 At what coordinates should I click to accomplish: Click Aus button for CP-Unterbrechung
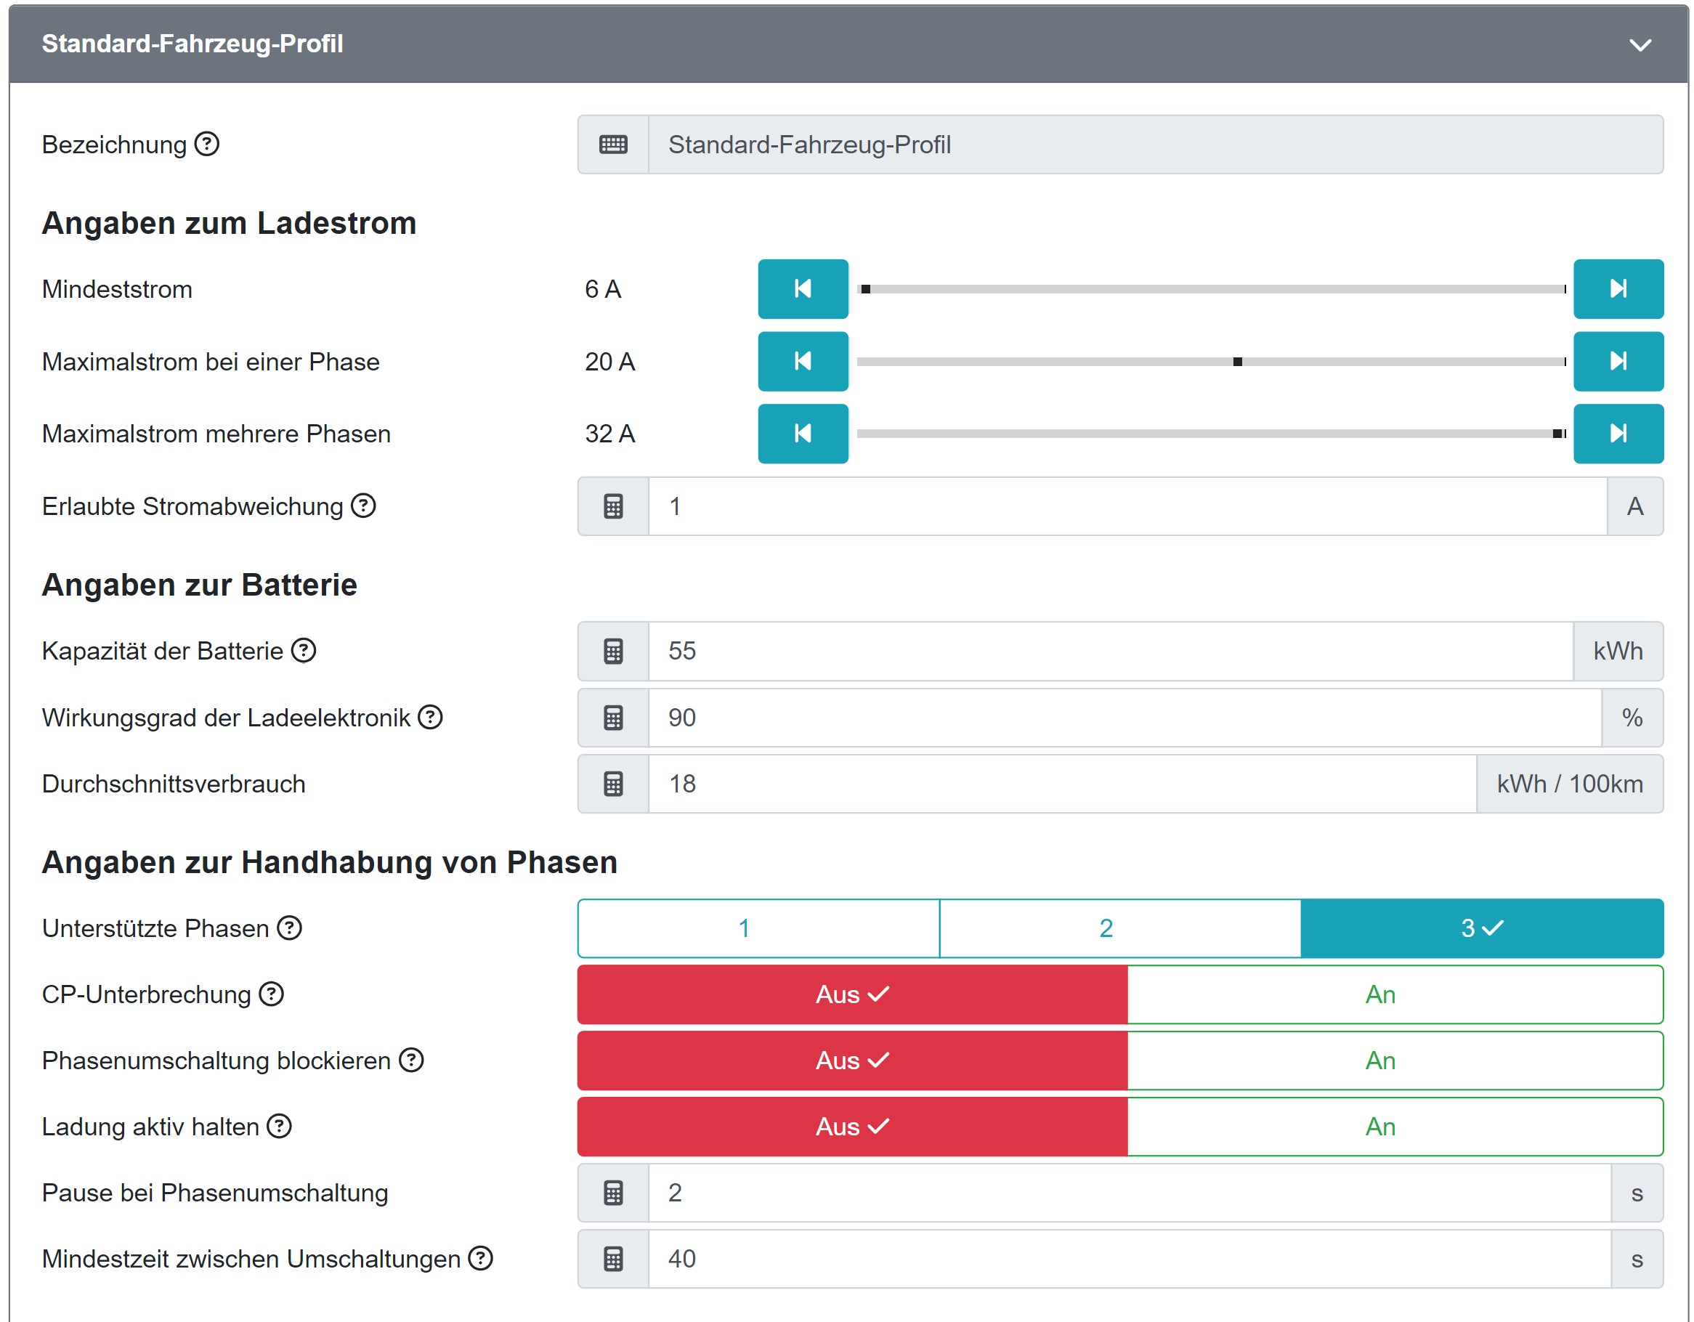851,994
